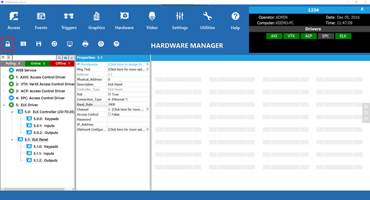
Task: Click 'Click Here to Assign Permissions' link
Action: click(126, 64)
